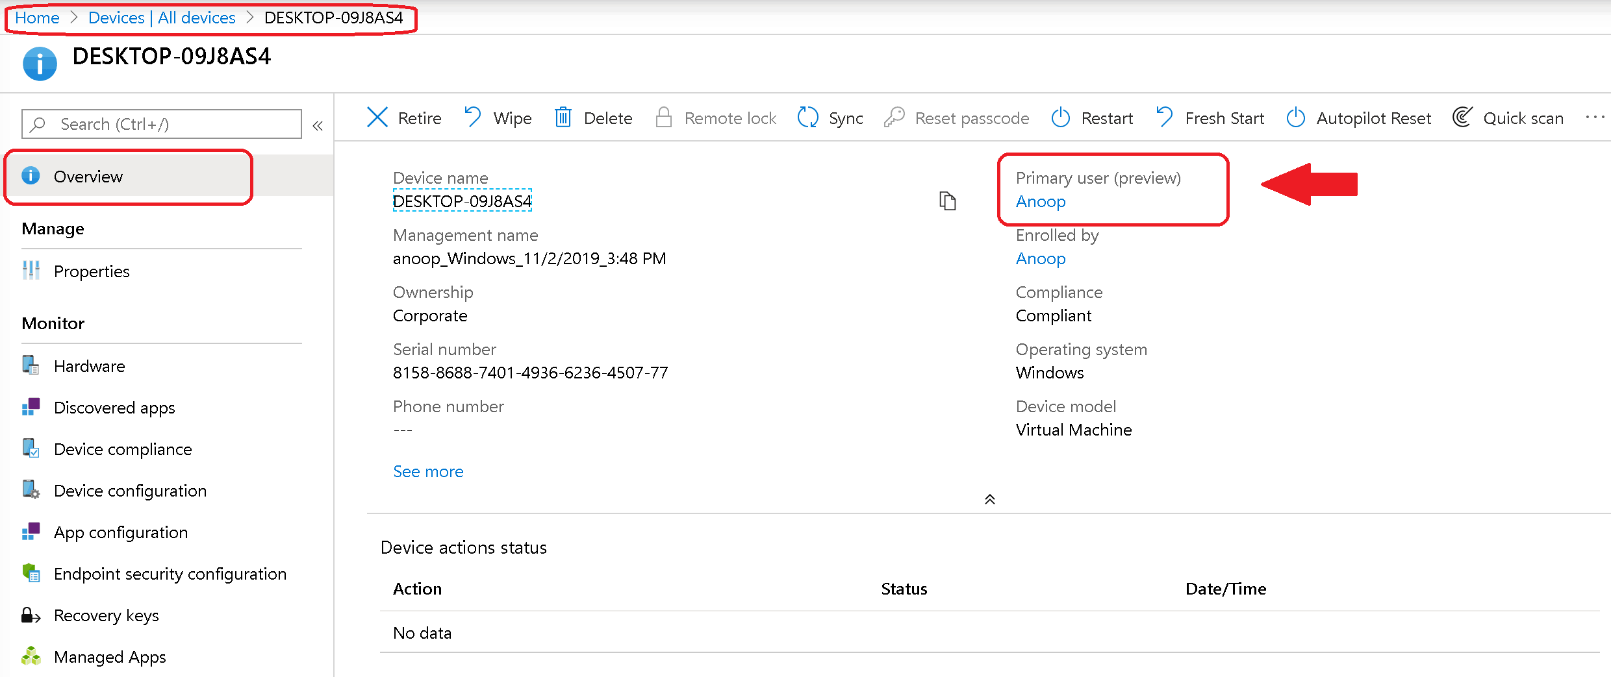Click the Device configuration gear icon
This screenshot has height=677, width=1611.
click(31, 490)
